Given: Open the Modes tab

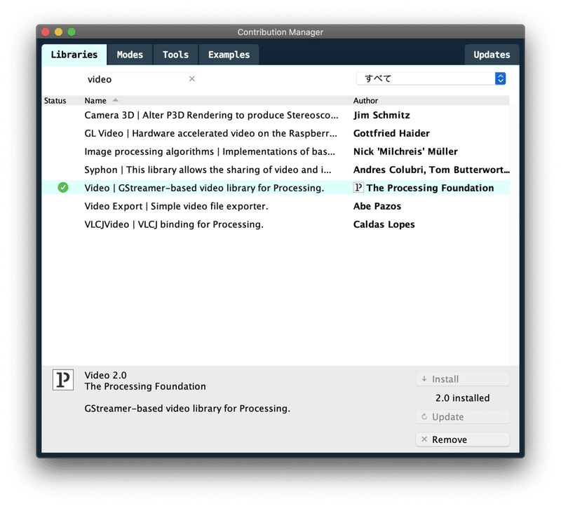Looking at the screenshot, I should point(130,55).
